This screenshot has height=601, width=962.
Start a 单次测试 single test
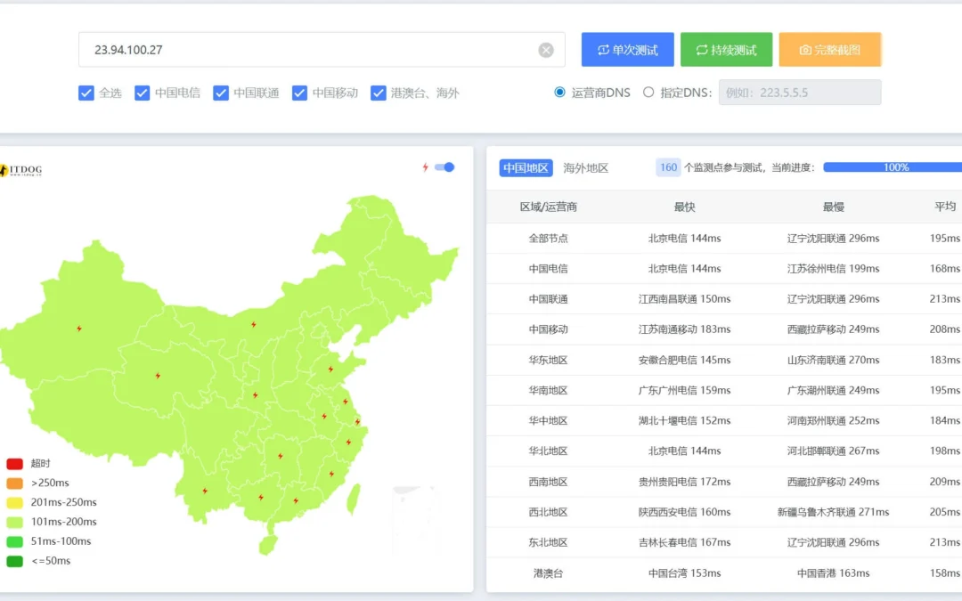pos(628,50)
